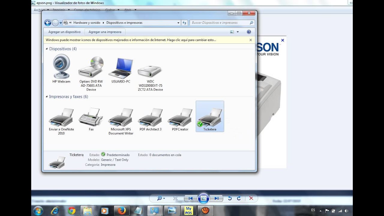Open the My POS taskbar app
The image size is (384, 216).
pyautogui.click(x=189, y=211)
